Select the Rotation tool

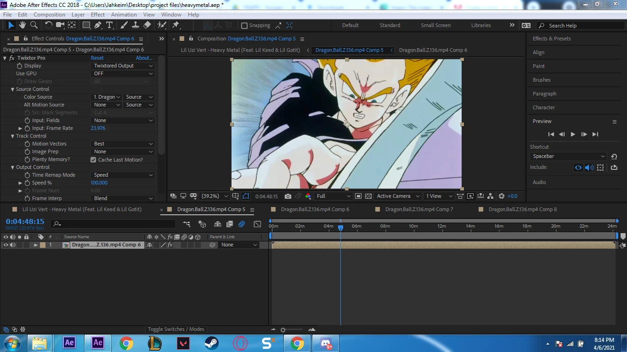point(48,25)
